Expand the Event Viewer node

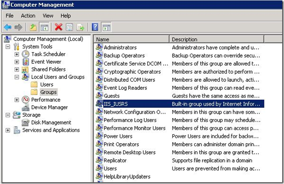pos(17,62)
